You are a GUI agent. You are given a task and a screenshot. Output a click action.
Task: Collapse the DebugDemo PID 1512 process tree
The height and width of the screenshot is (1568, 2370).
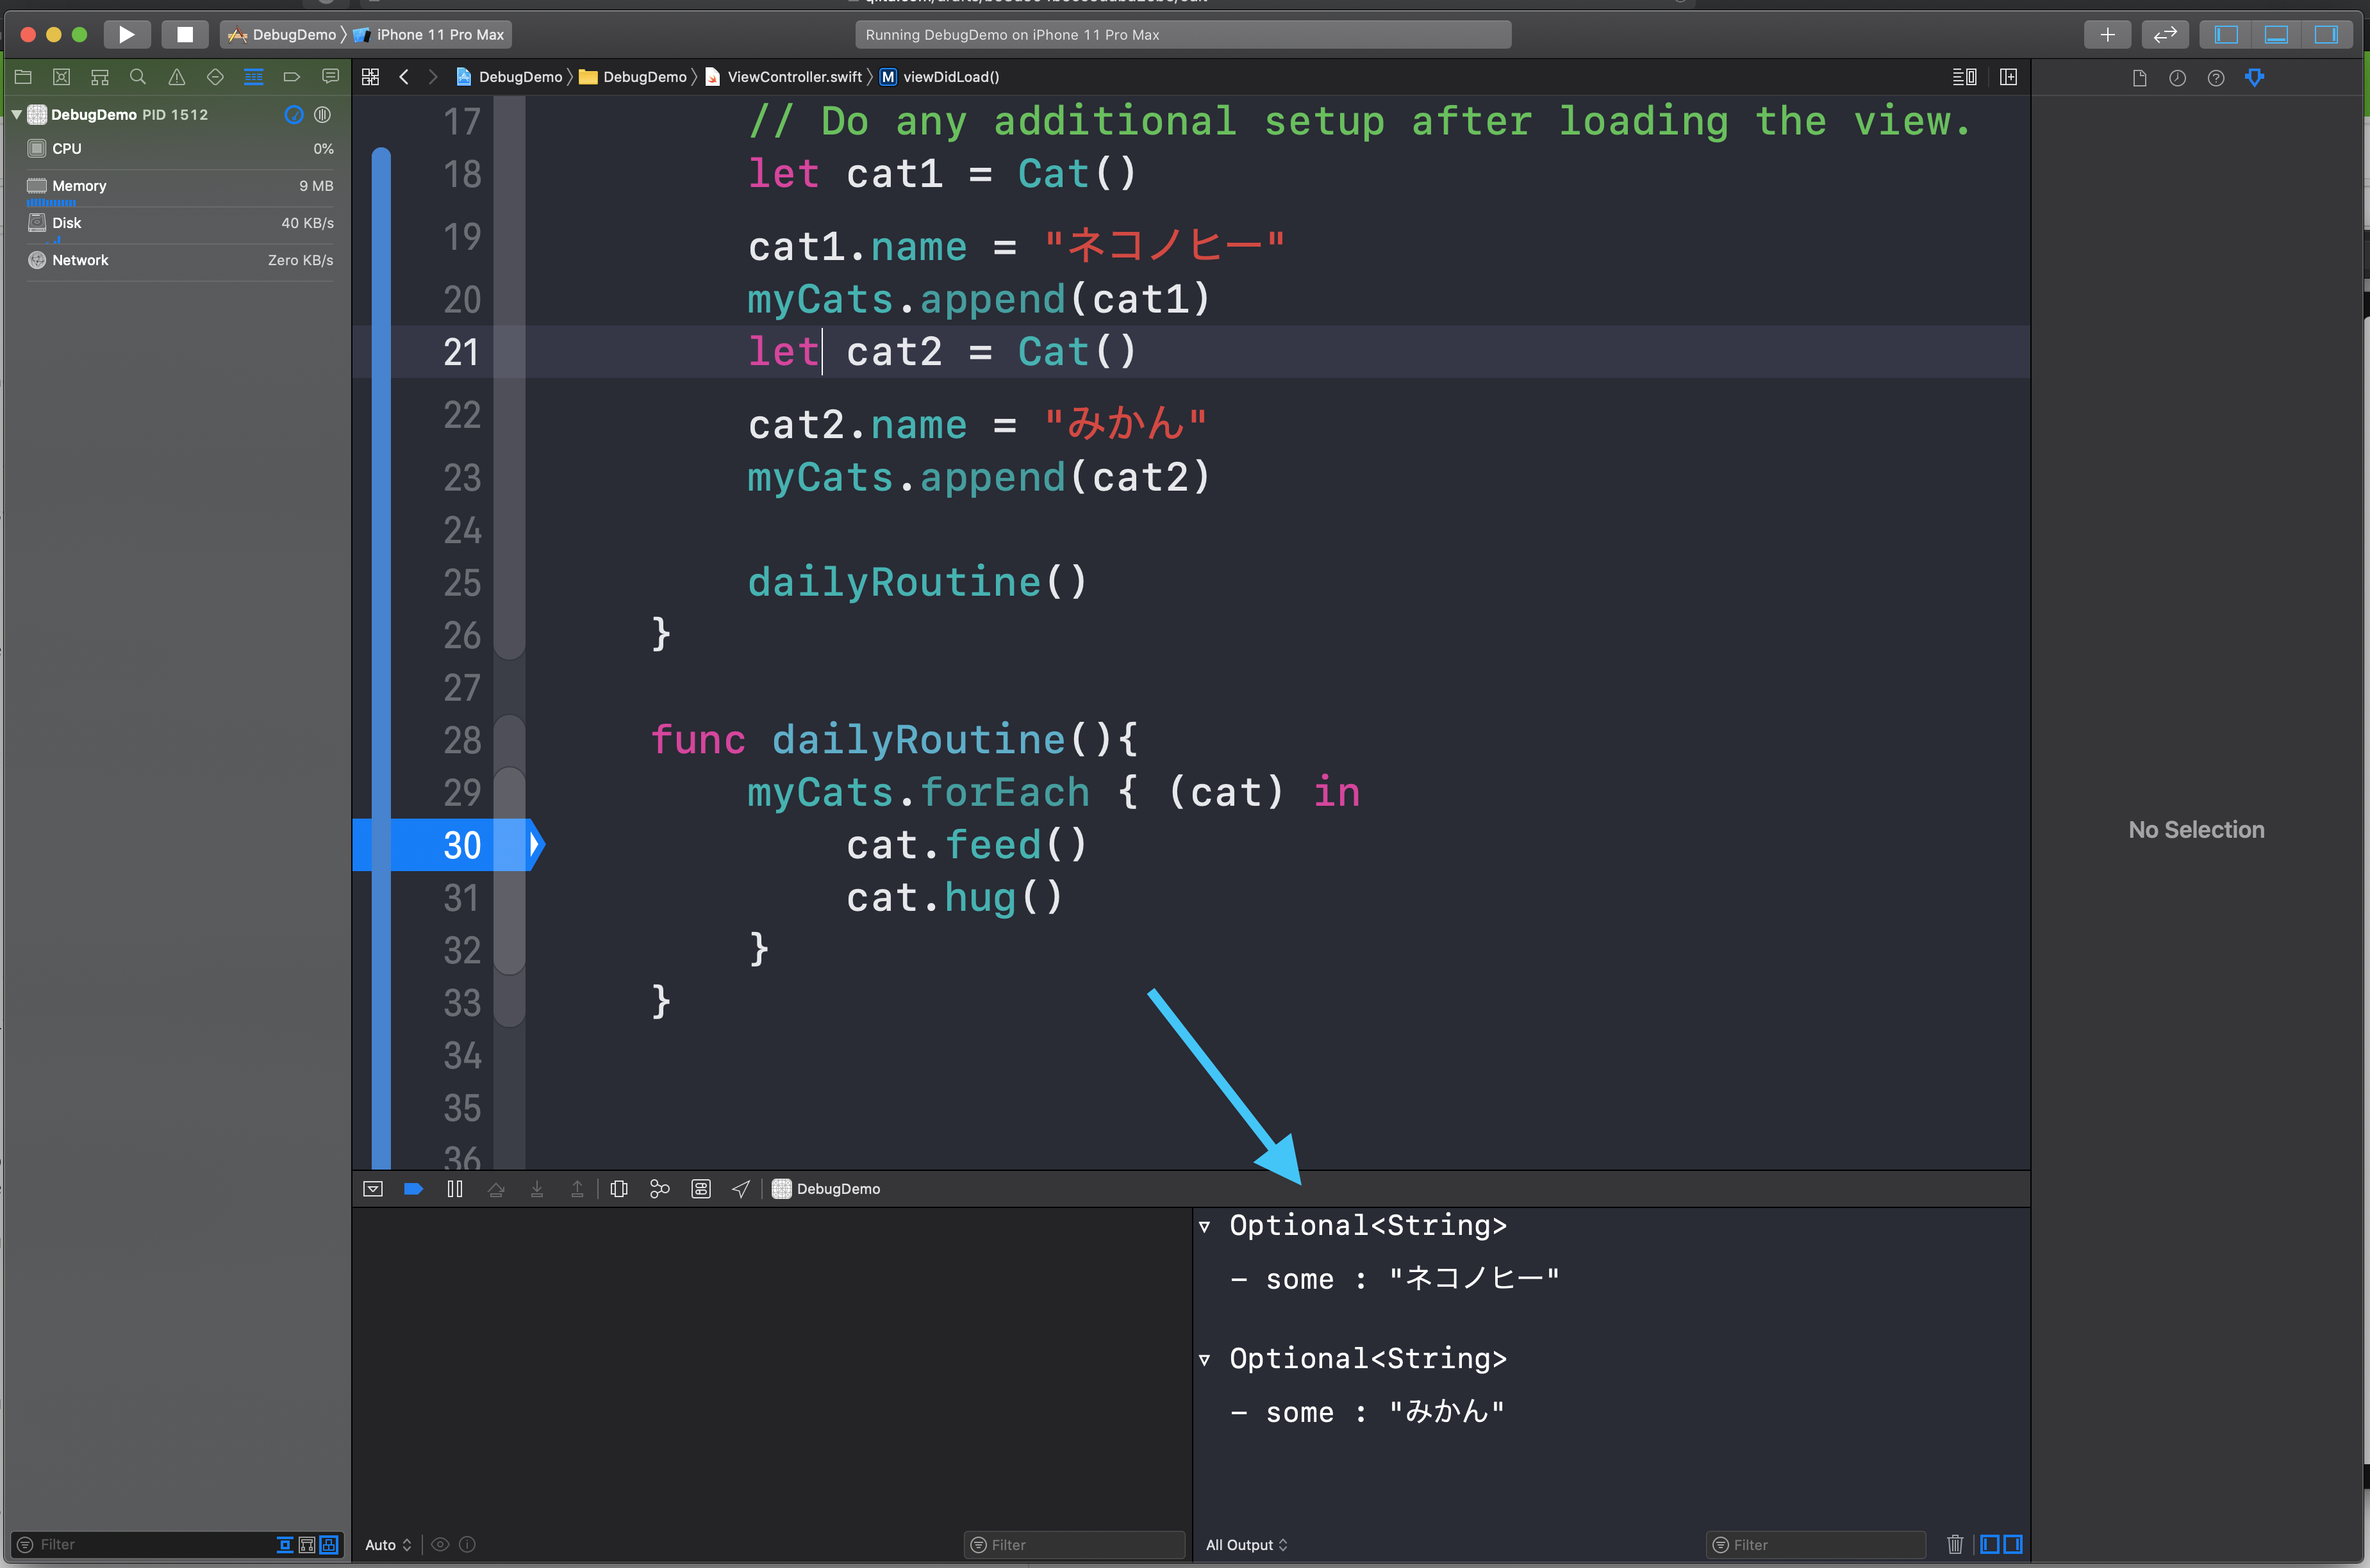[x=16, y=115]
